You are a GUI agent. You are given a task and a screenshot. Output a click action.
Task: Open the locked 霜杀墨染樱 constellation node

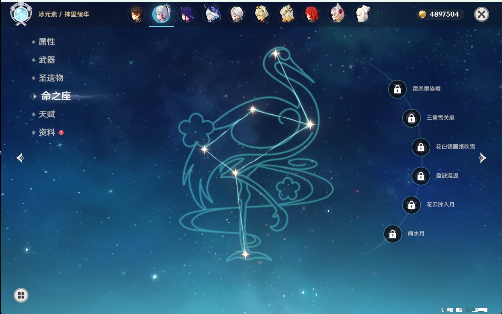(x=397, y=89)
